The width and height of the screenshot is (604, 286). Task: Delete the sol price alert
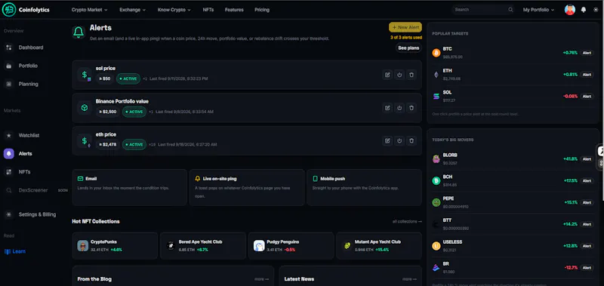tap(411, 75)
